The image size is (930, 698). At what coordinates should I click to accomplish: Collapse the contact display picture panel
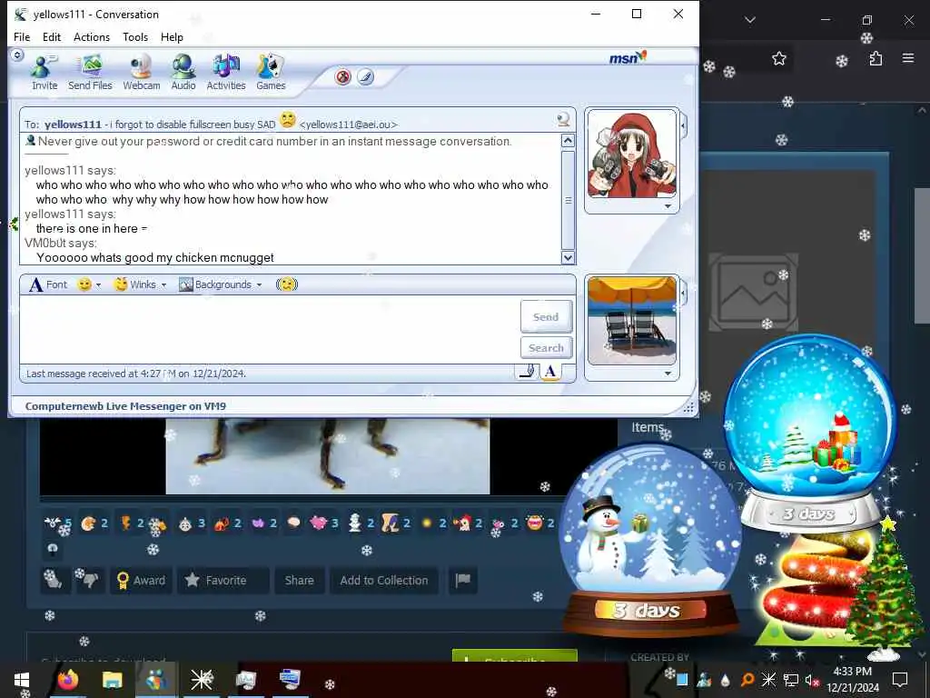683,125
